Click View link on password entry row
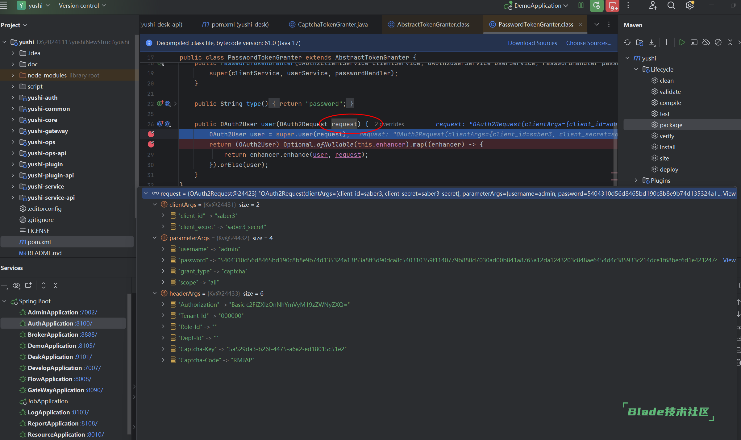Screen dimensions: 741x440 coord(729,260)
